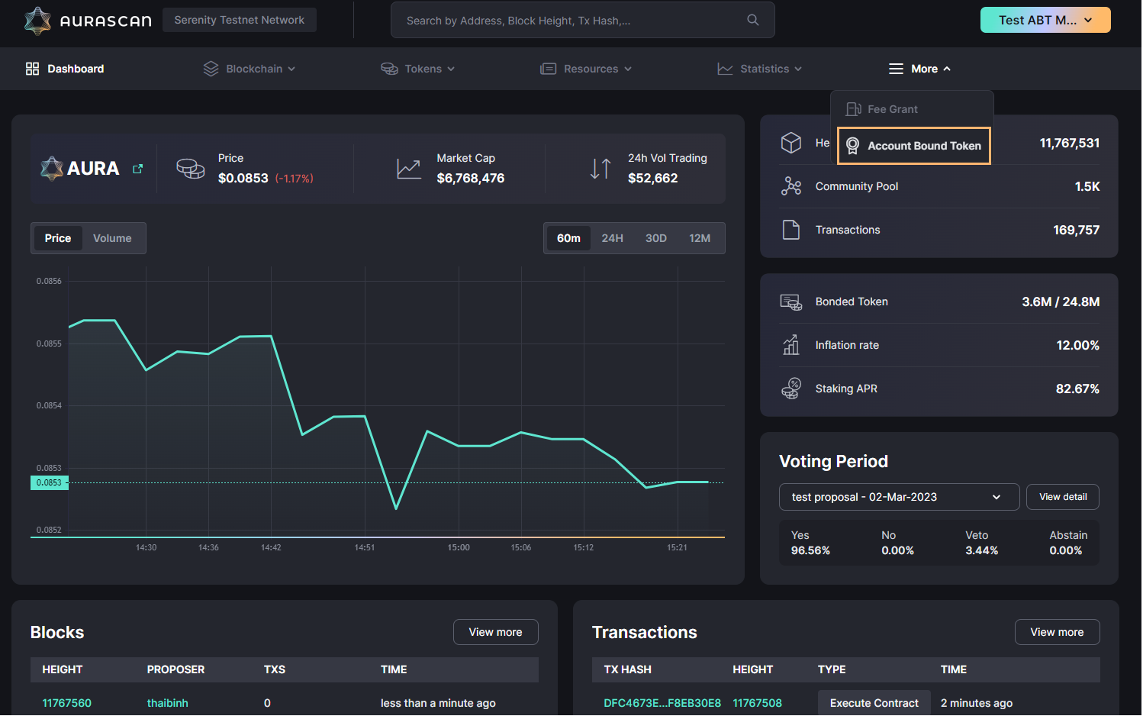Open block height 11767560
1143x716 pixels.
[x=67, y=703]
